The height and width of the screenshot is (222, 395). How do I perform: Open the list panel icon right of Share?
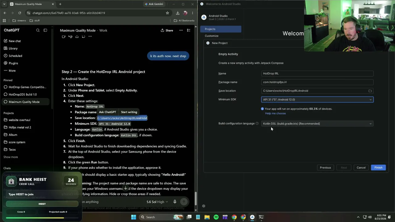coord(189,30)
